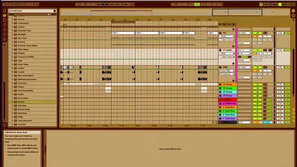This screenshot has width=297, height=167.
Task: Click the OVR overdub button
Action: click(112, 4)
